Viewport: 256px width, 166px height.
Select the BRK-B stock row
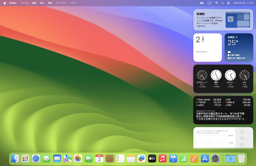238,102
